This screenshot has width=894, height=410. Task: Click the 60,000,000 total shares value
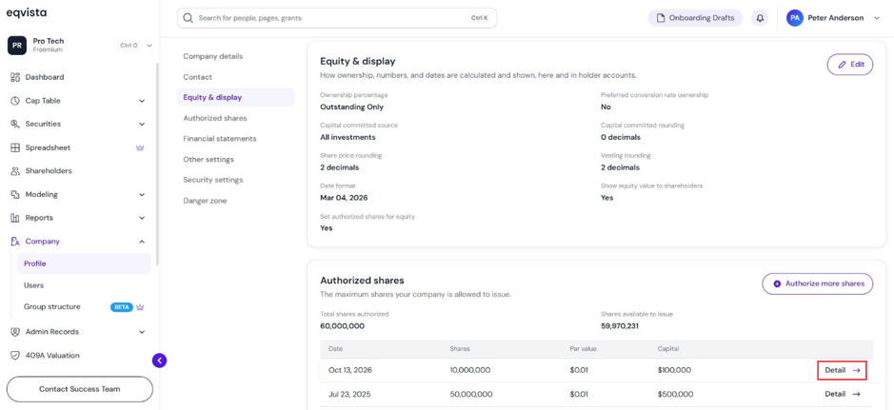[x=342, y=326]
